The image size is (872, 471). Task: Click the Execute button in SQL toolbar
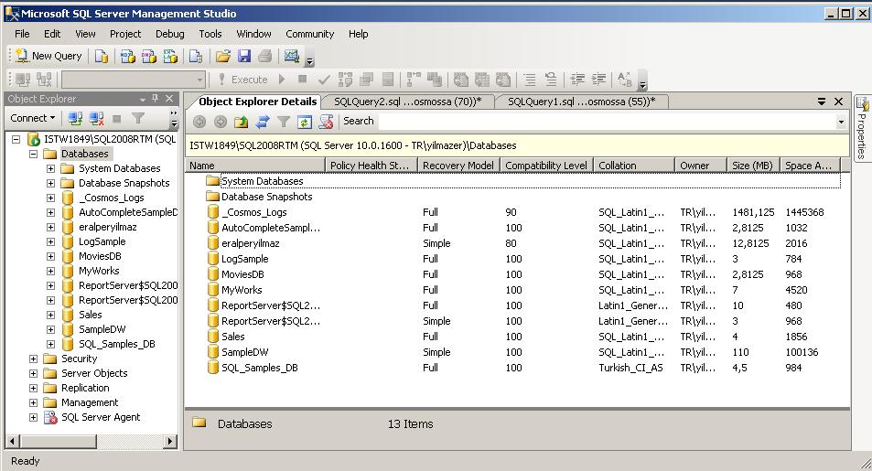pos(243,80)
